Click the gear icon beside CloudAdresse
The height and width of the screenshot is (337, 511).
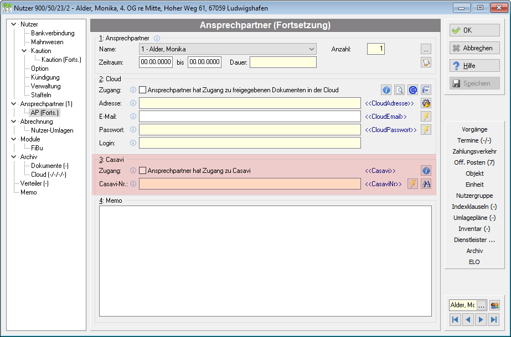426,103
